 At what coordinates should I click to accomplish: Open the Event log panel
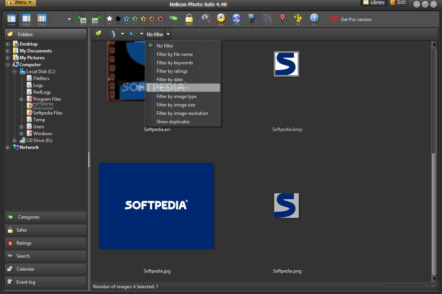coord(45,282)
